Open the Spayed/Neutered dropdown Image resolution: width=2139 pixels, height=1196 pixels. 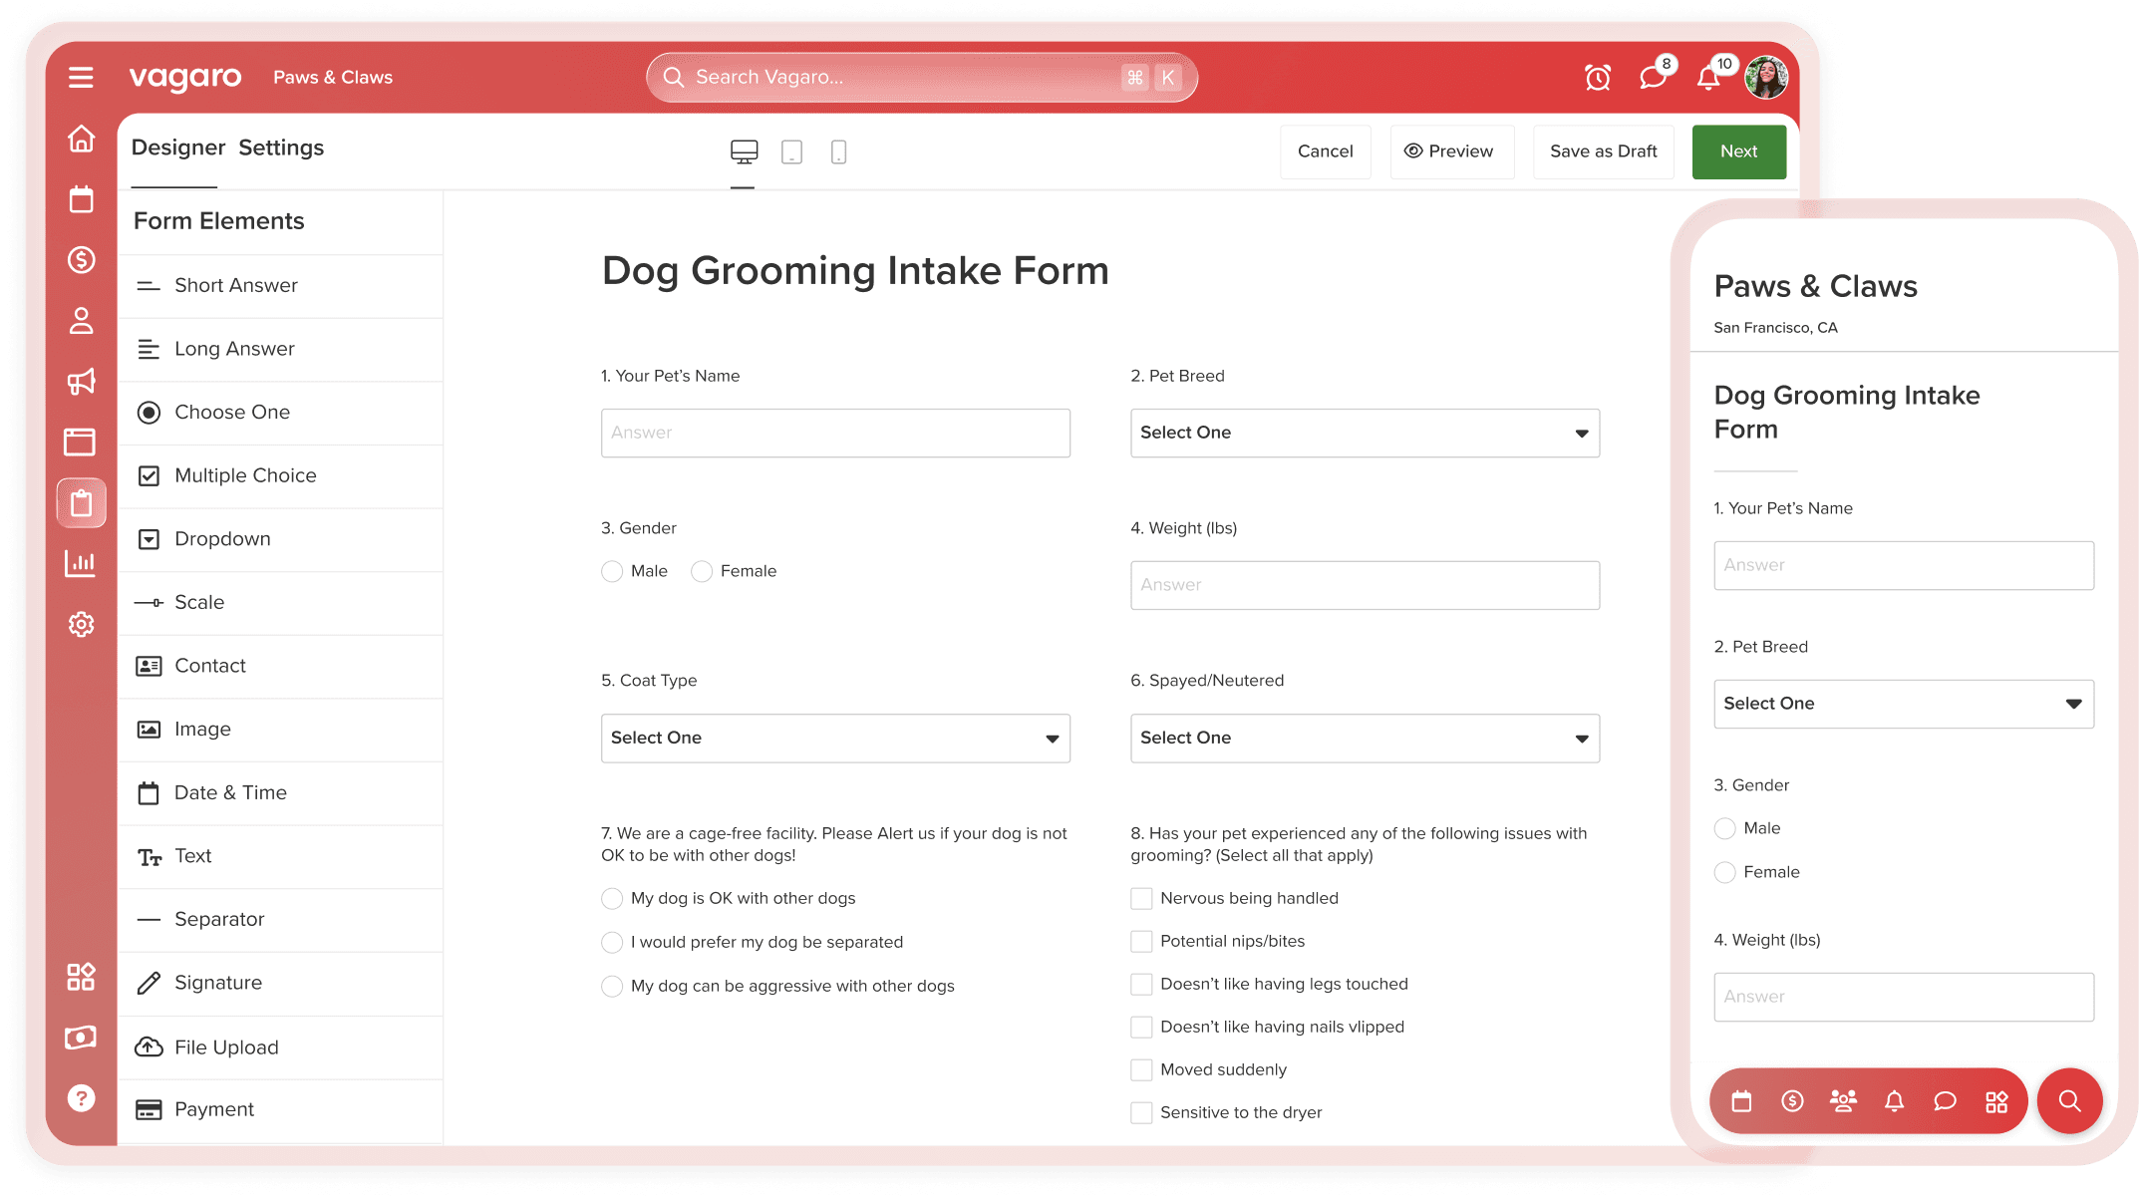(1365, 739)
